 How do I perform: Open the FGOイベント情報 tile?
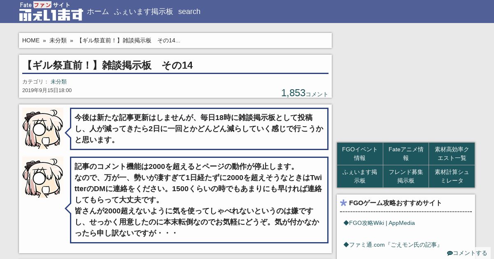coord(360,154)
